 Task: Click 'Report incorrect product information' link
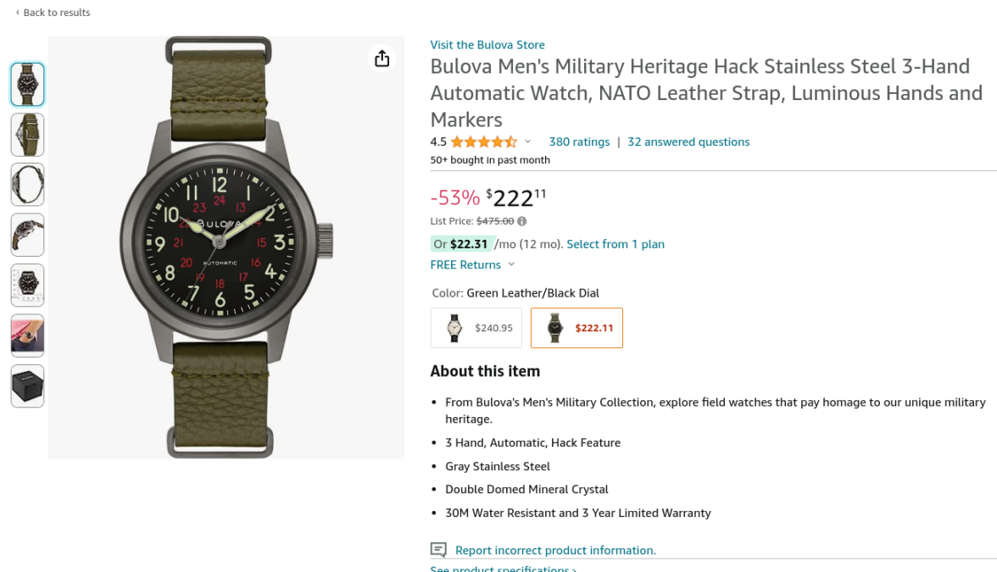pyautogui.click(x=555, y=550)
